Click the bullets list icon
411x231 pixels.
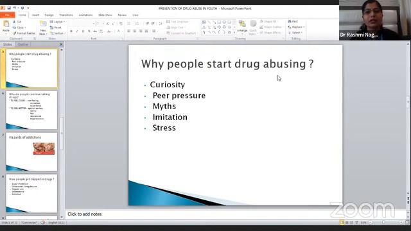click(129, 24)
